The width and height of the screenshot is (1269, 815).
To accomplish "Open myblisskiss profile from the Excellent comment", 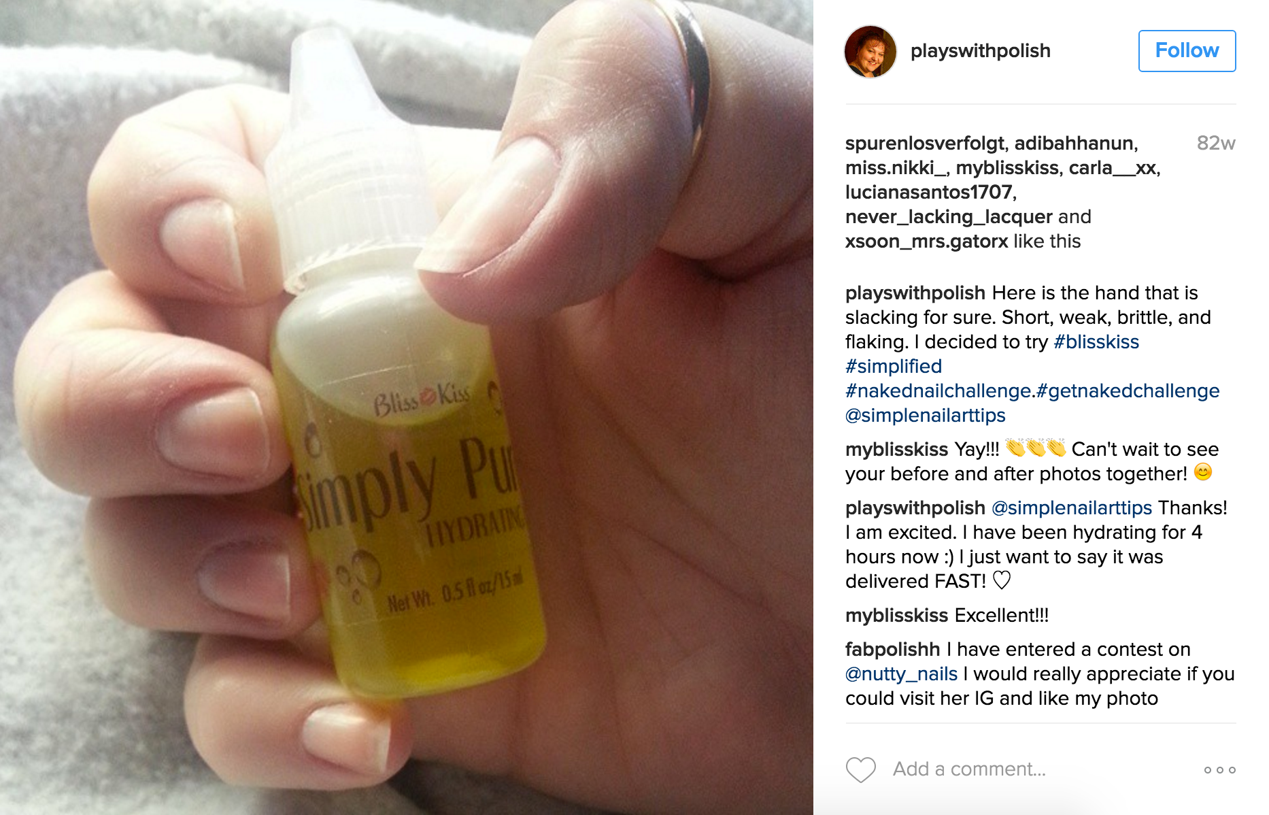I will point(896,615).
